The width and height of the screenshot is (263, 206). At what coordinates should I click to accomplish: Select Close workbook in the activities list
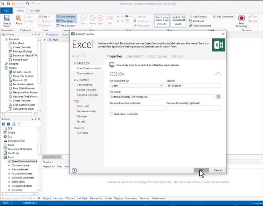point(85,73)
